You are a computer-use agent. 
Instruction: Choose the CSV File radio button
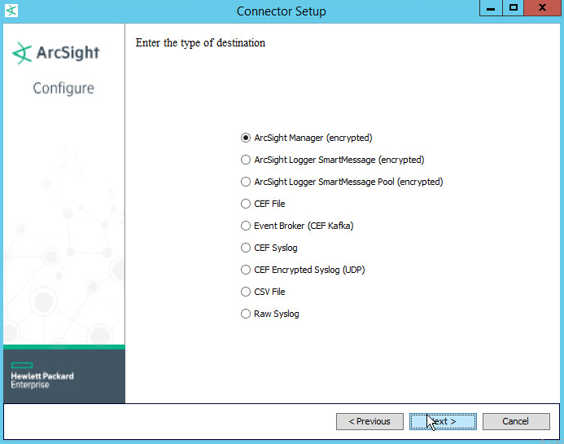pyautogui.click(x=246, y=292)
